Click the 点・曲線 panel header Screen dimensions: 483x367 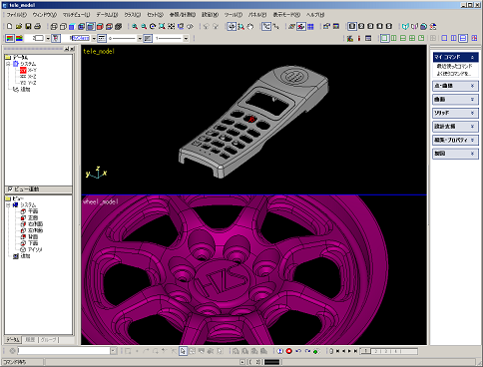[x=455, y=86]
